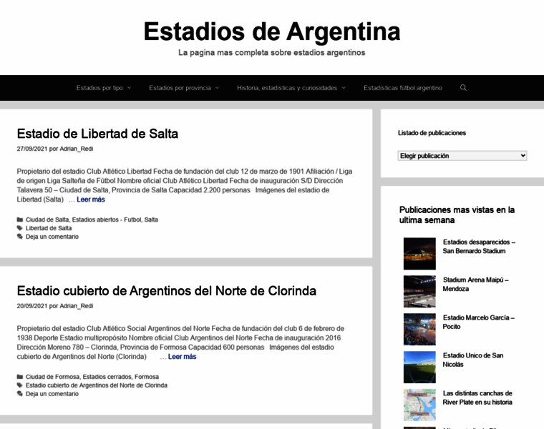The width and height of the screenshot is (544, 429).
Task: Click Leer más in Argentinos del Norte post
Action: (182, 357)
